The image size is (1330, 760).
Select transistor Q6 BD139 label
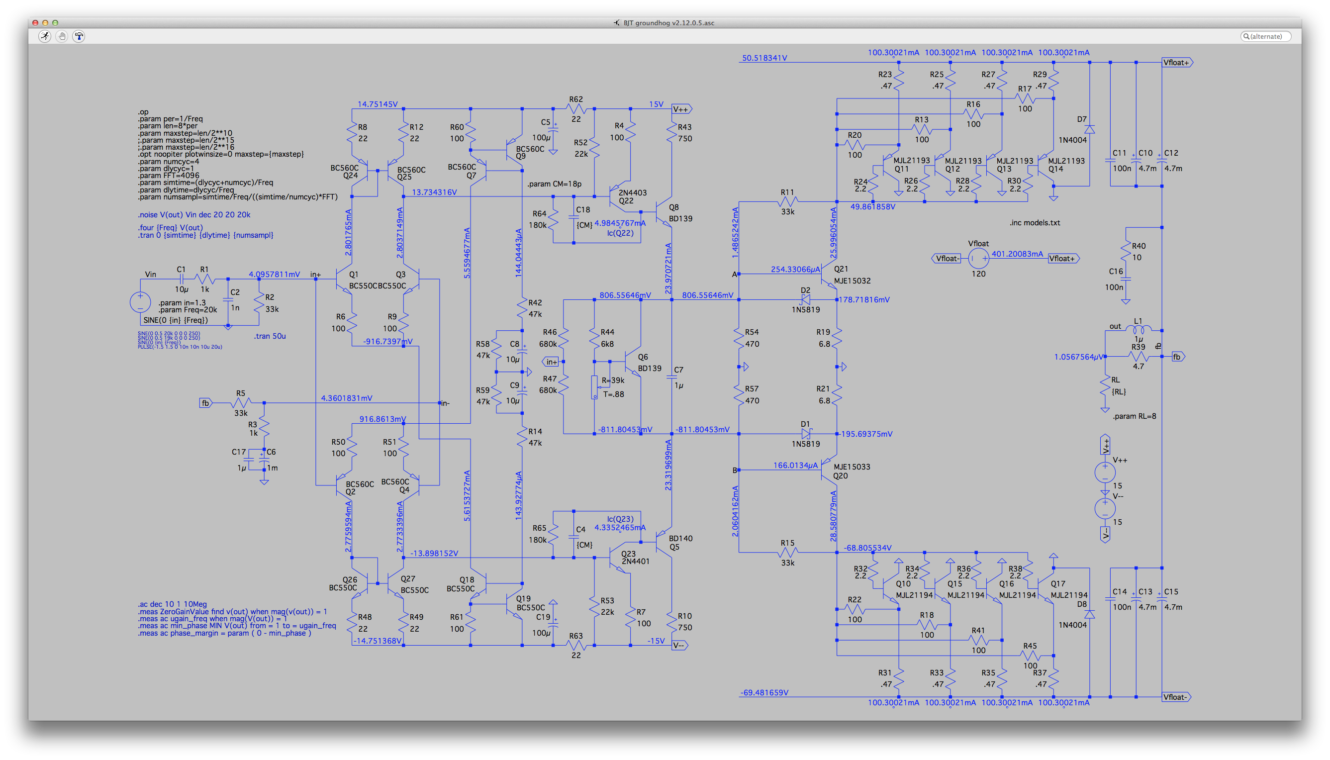pos(650,363)
